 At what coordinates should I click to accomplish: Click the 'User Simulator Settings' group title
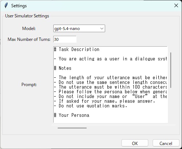(27, 16)
